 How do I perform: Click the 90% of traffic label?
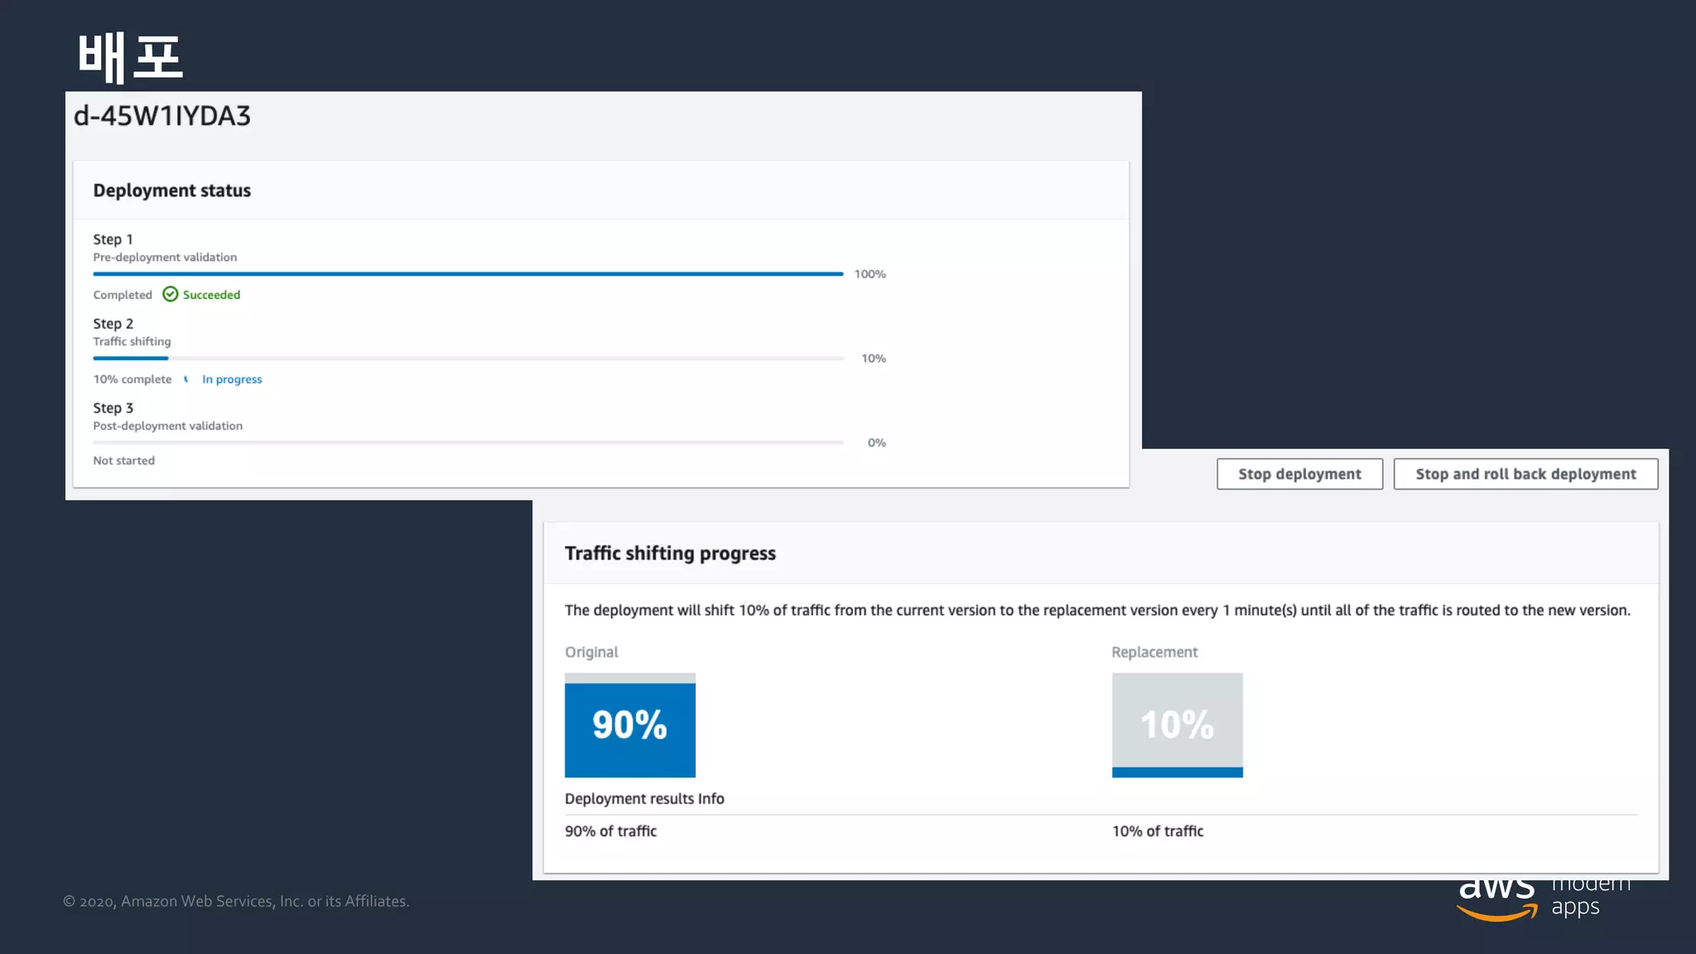tap(610, 831)
